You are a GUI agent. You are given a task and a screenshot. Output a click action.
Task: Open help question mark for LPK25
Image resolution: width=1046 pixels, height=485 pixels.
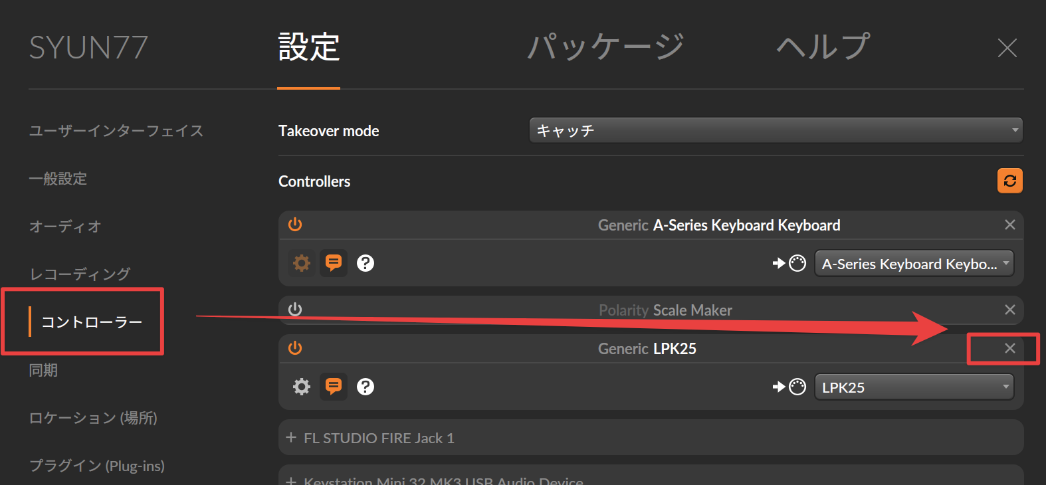coord(366,387)
